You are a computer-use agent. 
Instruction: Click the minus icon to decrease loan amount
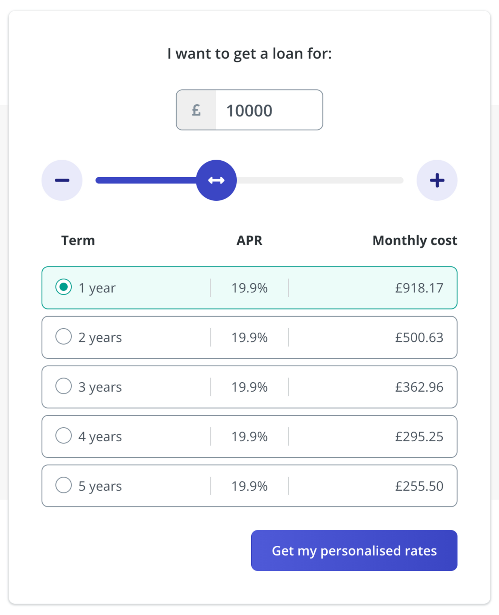[62, 180]
